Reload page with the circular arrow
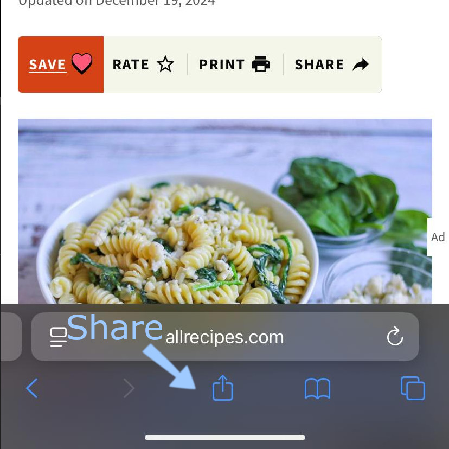The height and width of the screenshot is (449, 449). coord(395,336)
